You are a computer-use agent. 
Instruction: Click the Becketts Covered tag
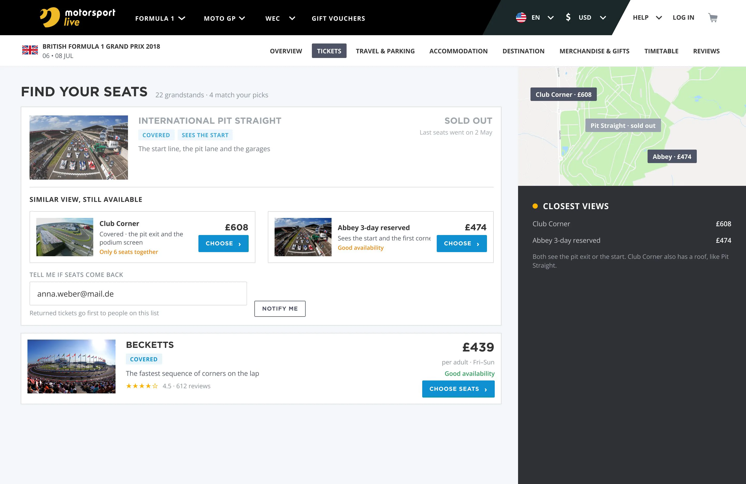tap(144, 359)
